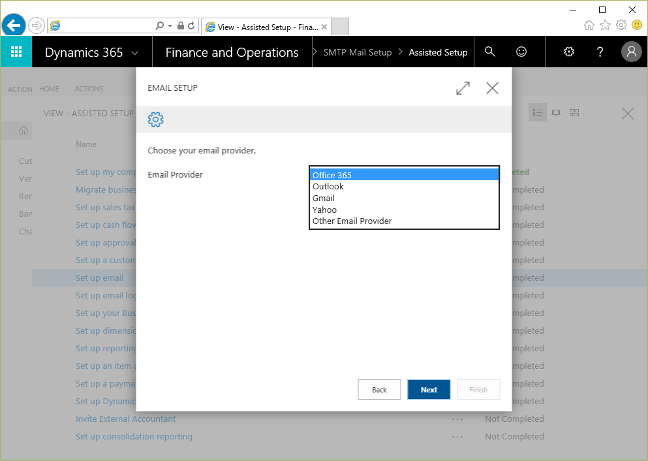Choose Outlook in the provider list
Screen dimensions: 648x461
click(404, 187)
